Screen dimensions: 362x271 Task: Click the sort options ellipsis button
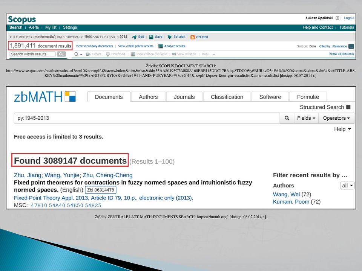[x=351, y=46]
